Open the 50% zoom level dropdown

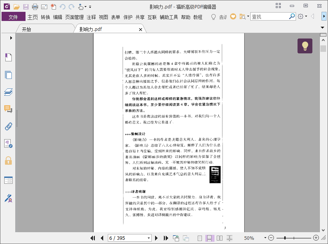(265, 238)
